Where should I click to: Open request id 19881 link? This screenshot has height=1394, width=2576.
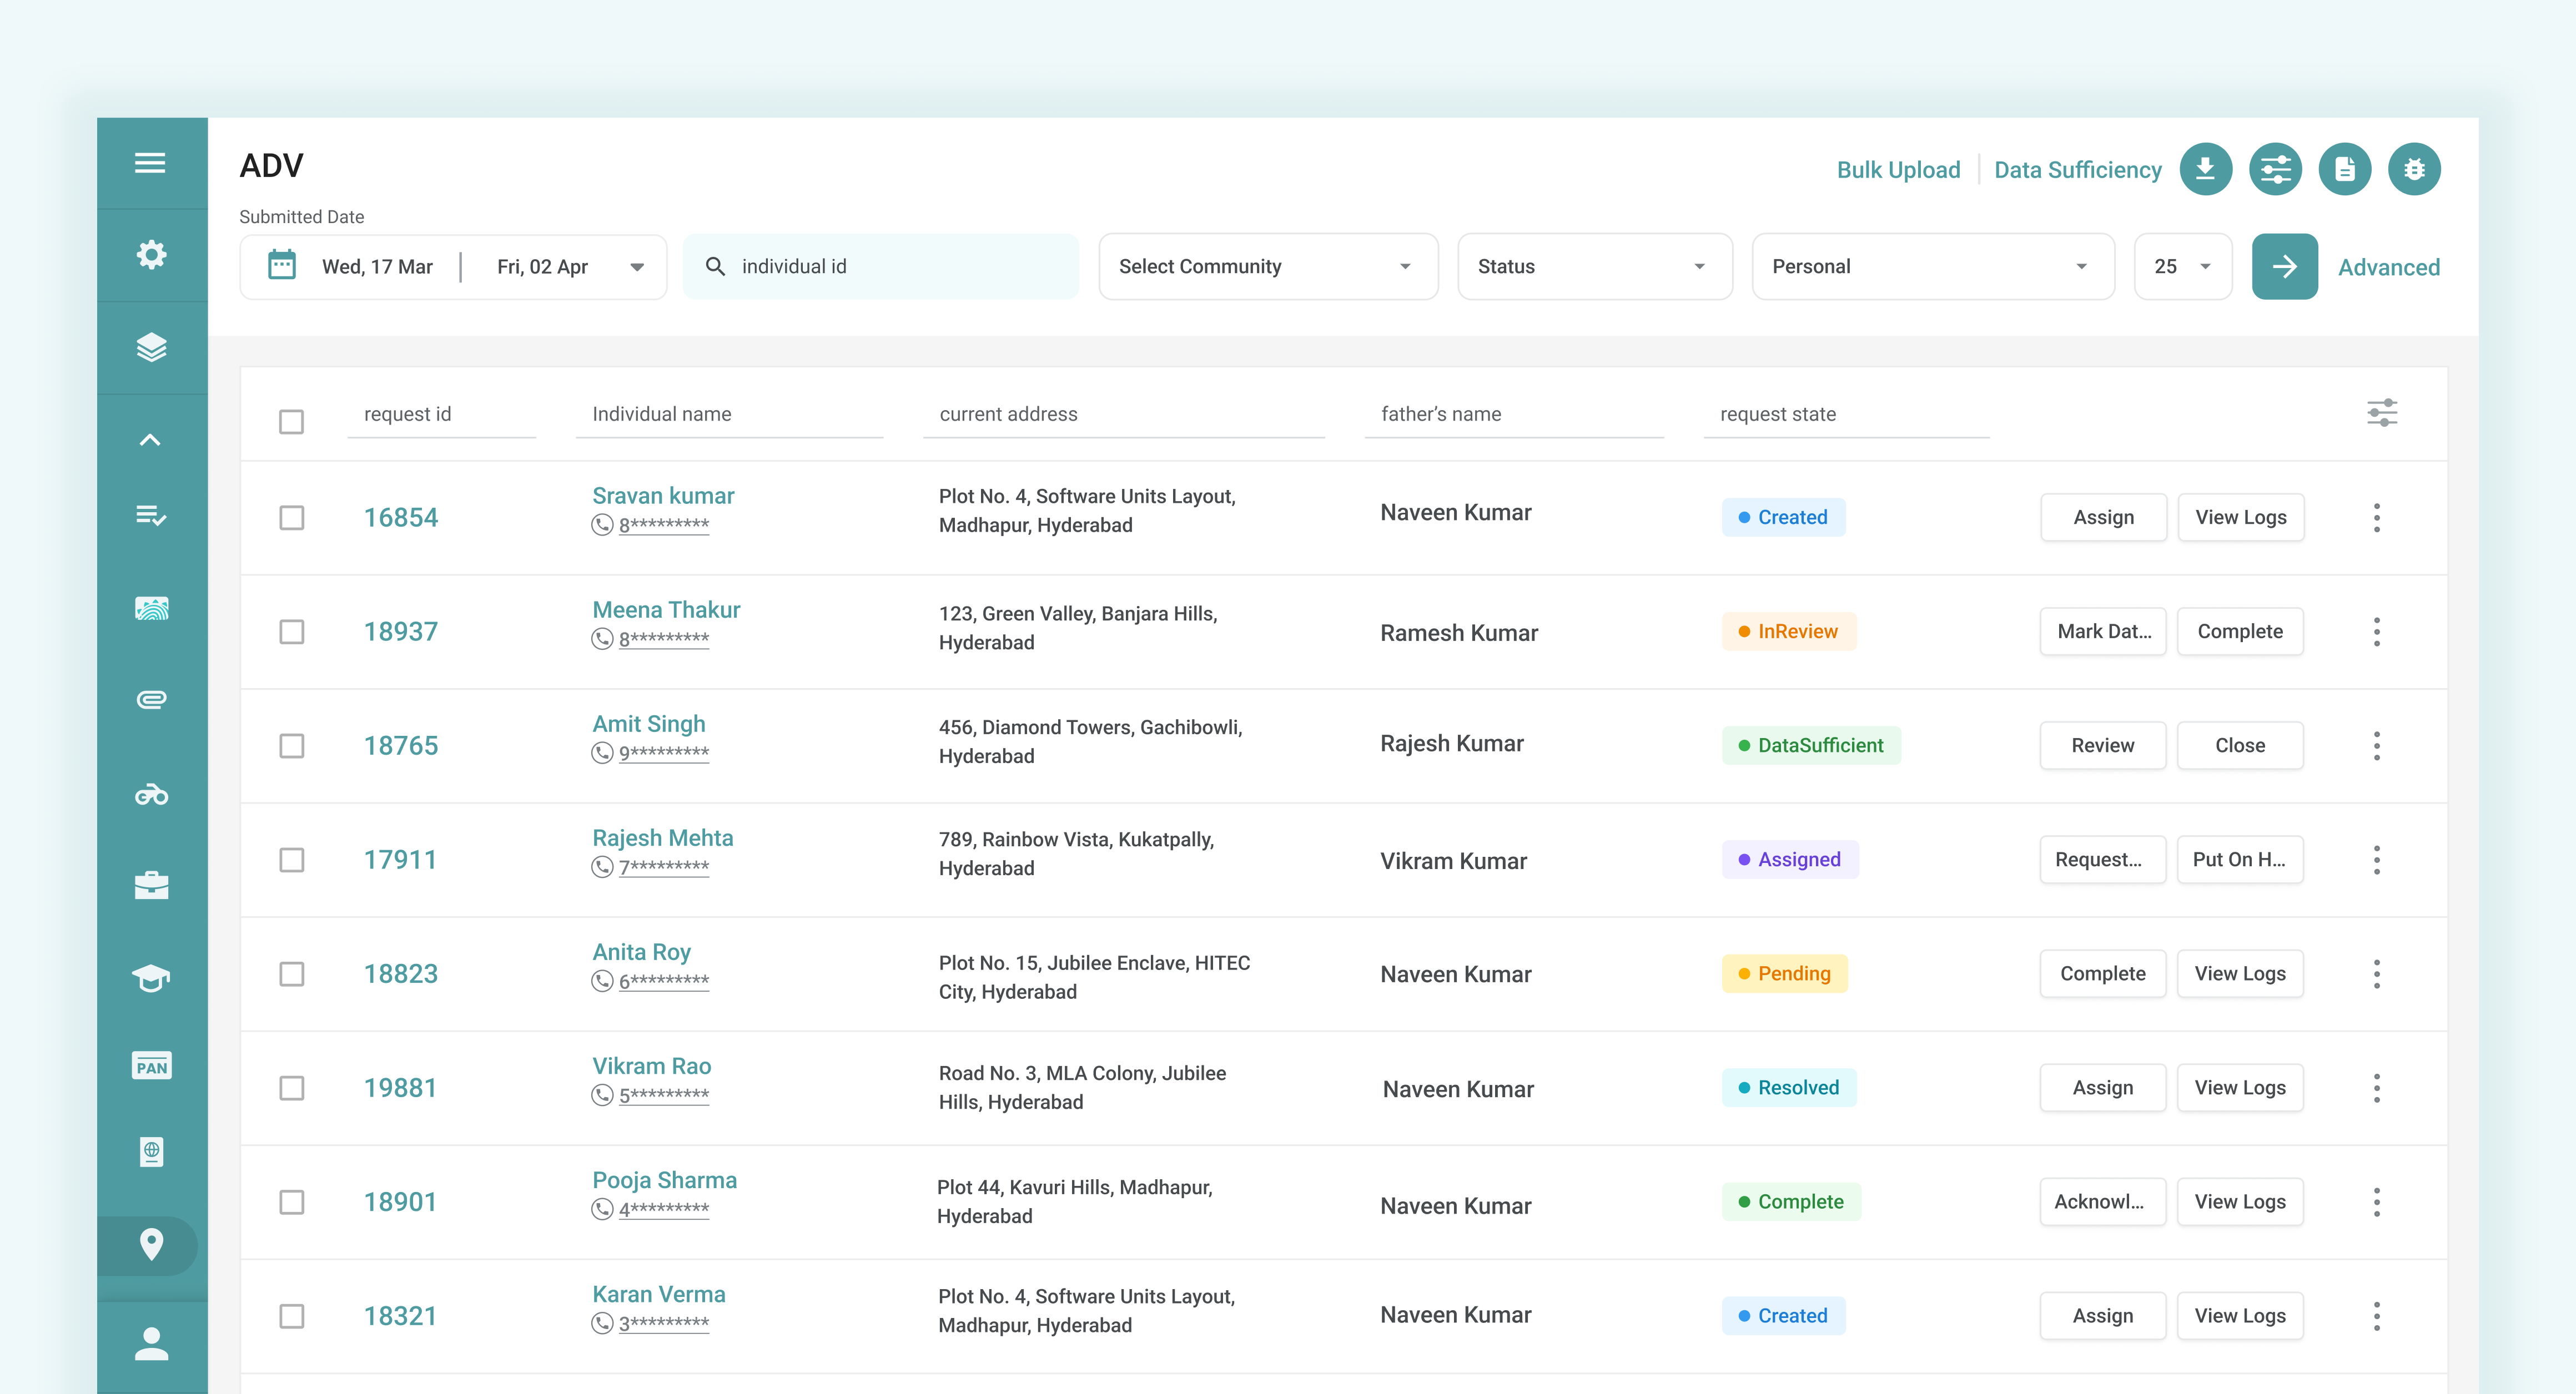coord(400,1087)
